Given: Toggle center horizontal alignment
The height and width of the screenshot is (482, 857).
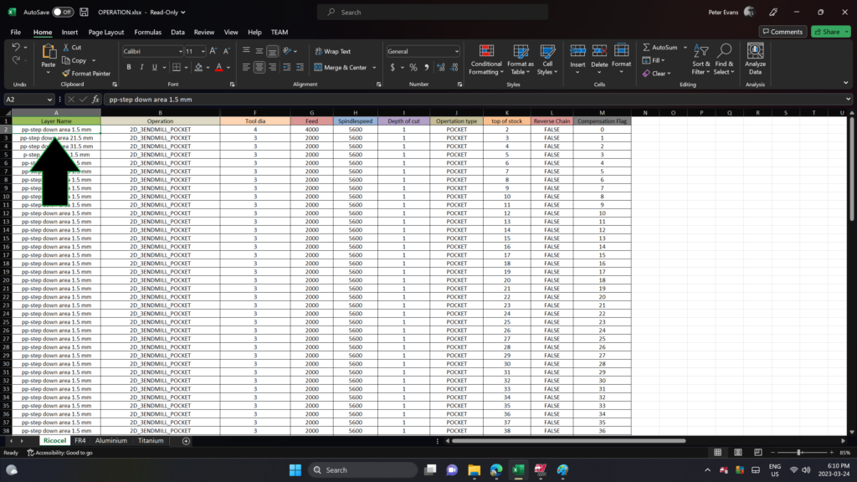Looking at the screenshot, I should click(259, 67).
